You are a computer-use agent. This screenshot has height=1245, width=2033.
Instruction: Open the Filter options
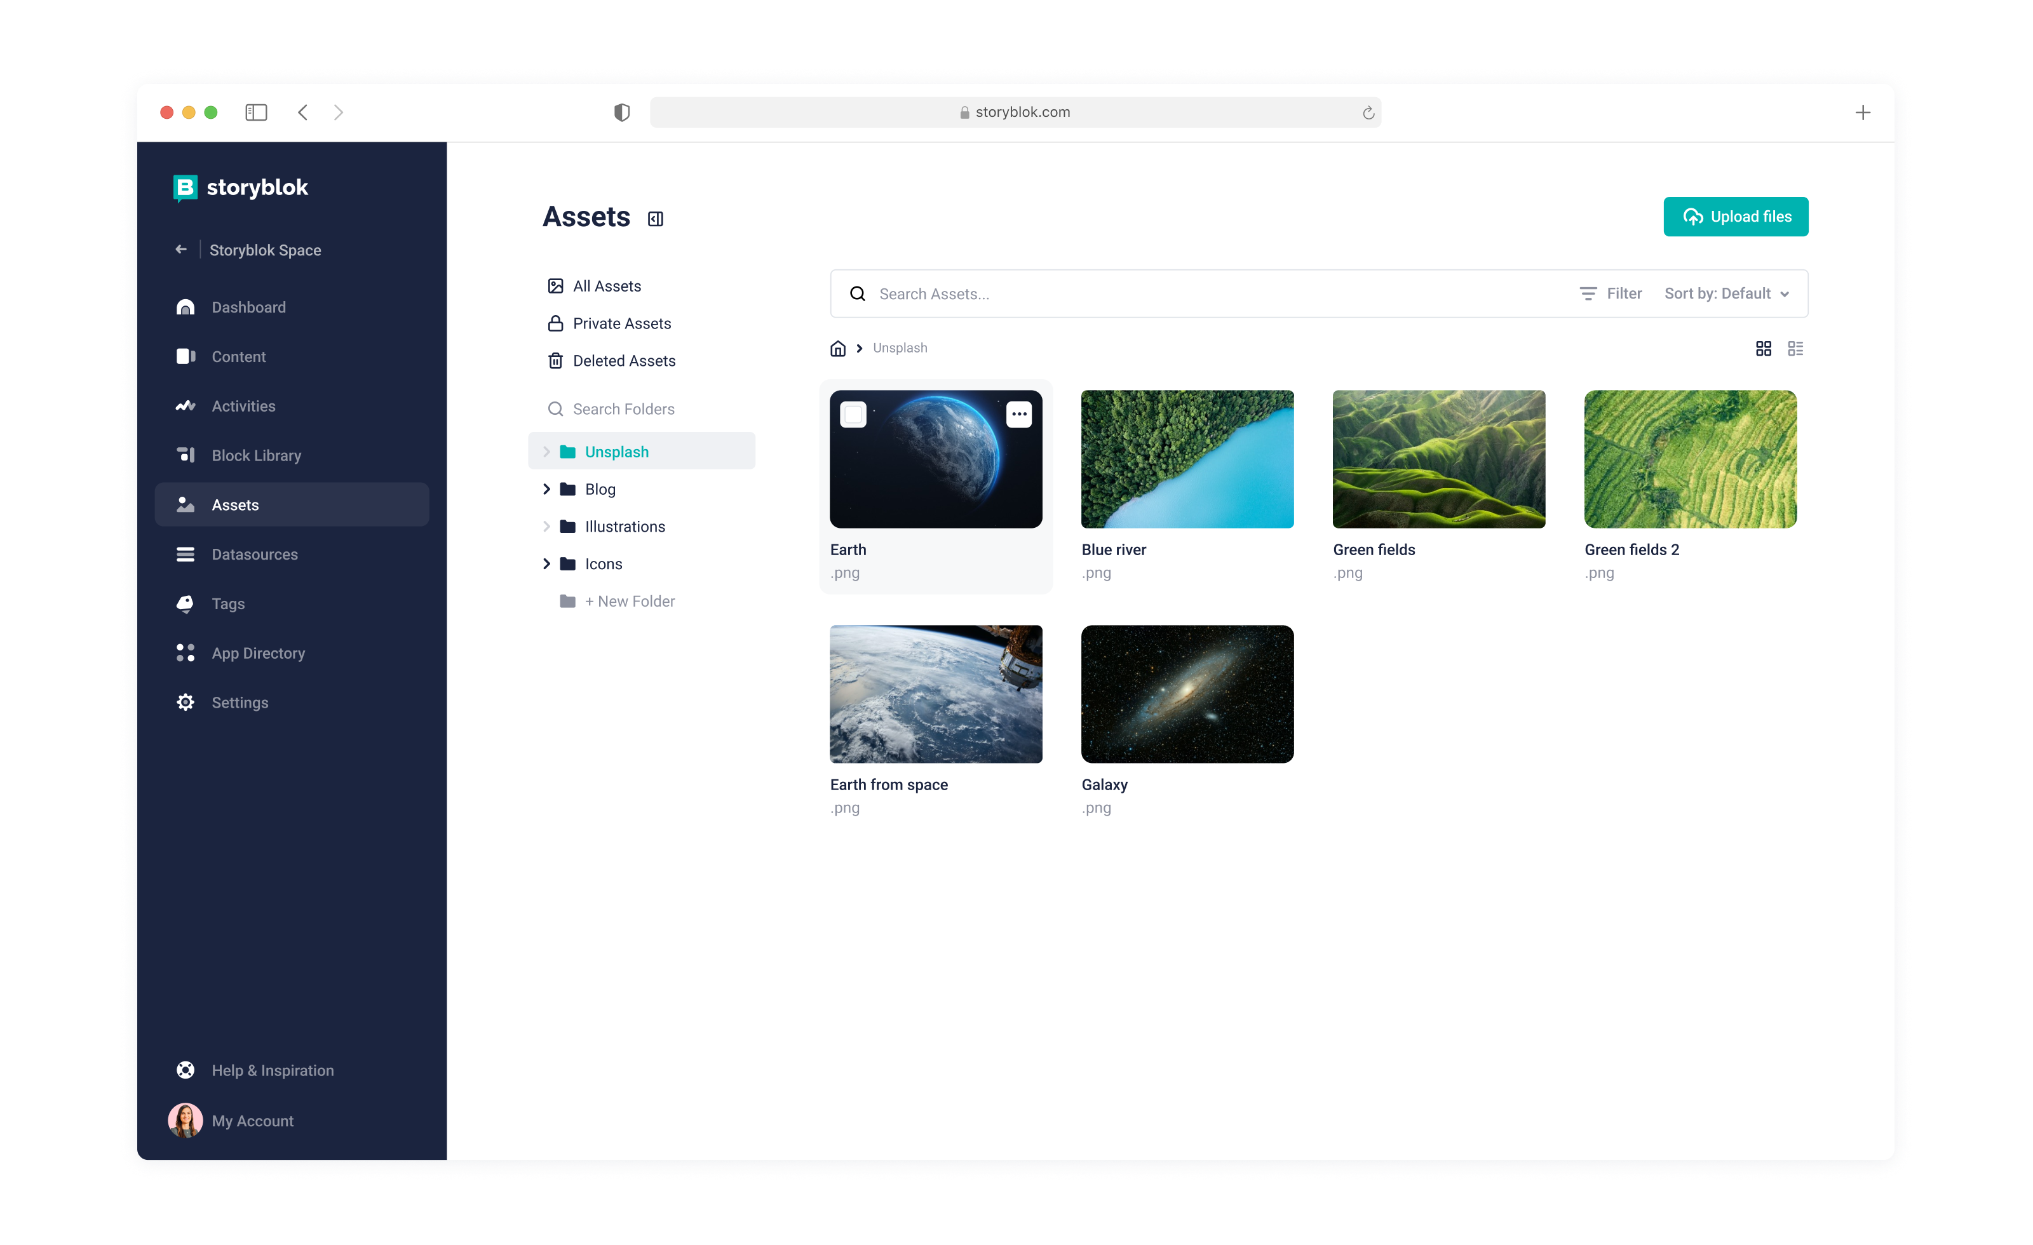[1611, 293]
